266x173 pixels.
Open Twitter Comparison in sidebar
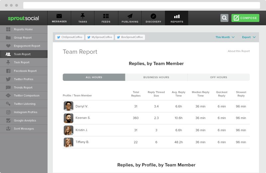(24, 95)
